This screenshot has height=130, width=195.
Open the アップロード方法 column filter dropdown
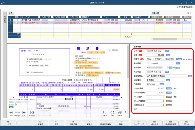coord(80,17)
